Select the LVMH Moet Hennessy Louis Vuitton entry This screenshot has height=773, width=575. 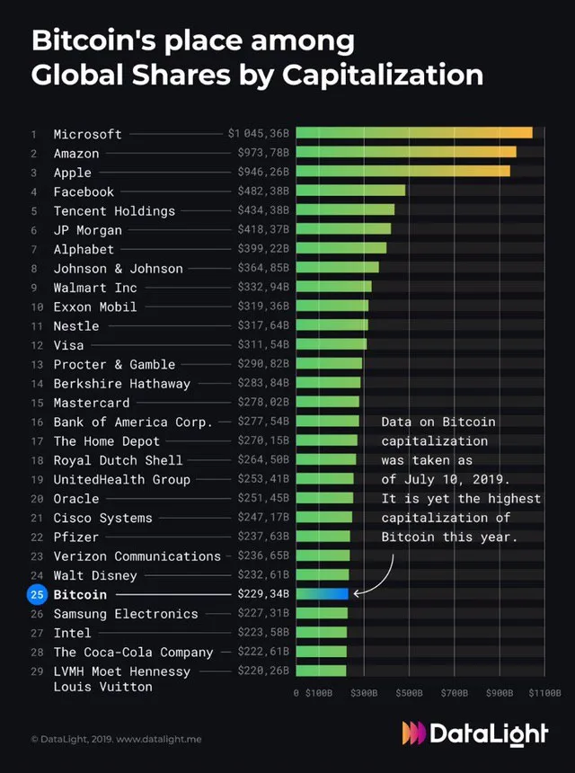[121, 679]
